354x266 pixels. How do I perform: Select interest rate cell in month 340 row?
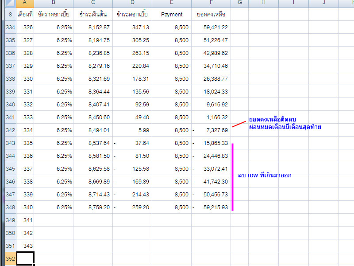click(x=54, y=207)
